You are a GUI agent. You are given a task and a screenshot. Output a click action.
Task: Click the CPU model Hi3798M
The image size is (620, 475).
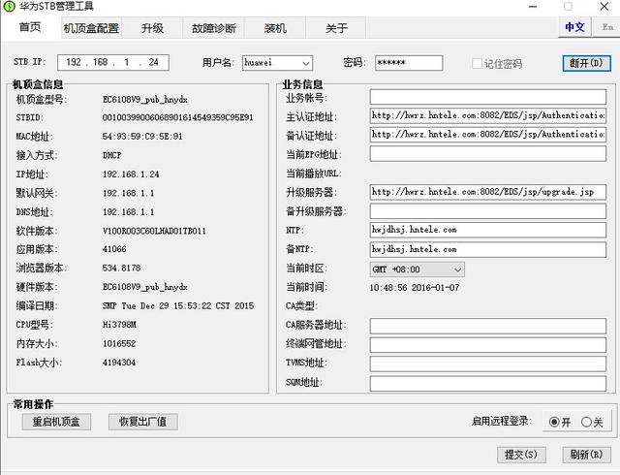[x=119, y=325]
